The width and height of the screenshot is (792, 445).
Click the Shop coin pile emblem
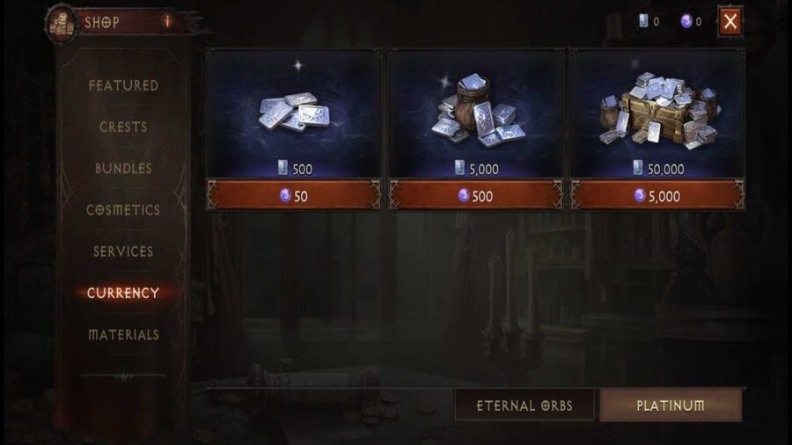(x=61, y=23)
